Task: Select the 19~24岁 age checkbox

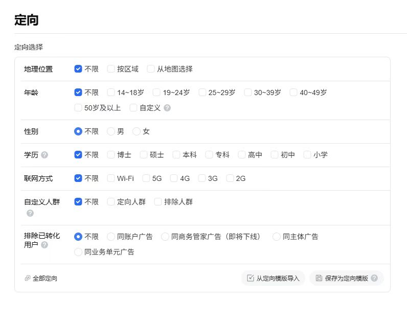Action: (156, 93)
